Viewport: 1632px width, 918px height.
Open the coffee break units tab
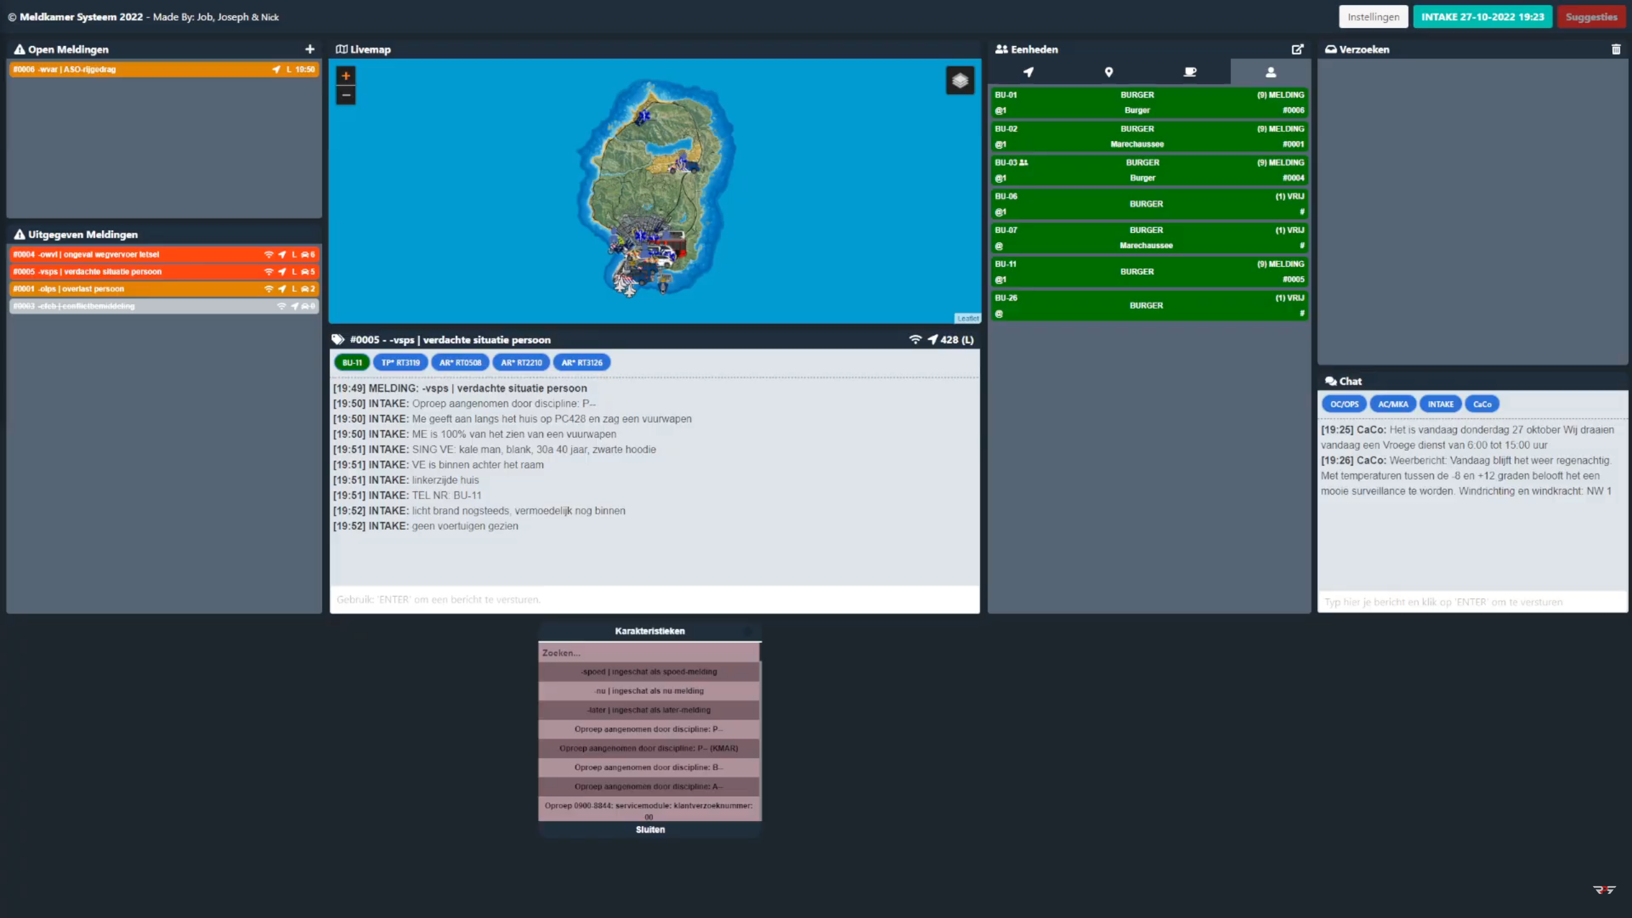click(1190, 72)
